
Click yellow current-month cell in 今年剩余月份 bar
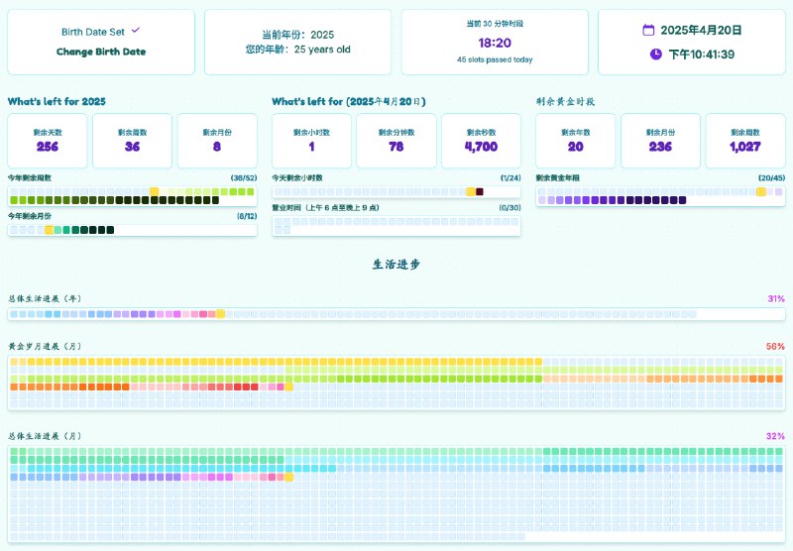[49, 230]
